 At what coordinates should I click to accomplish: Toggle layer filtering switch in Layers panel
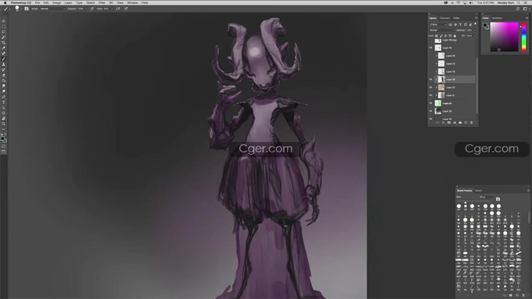[475, 24]
